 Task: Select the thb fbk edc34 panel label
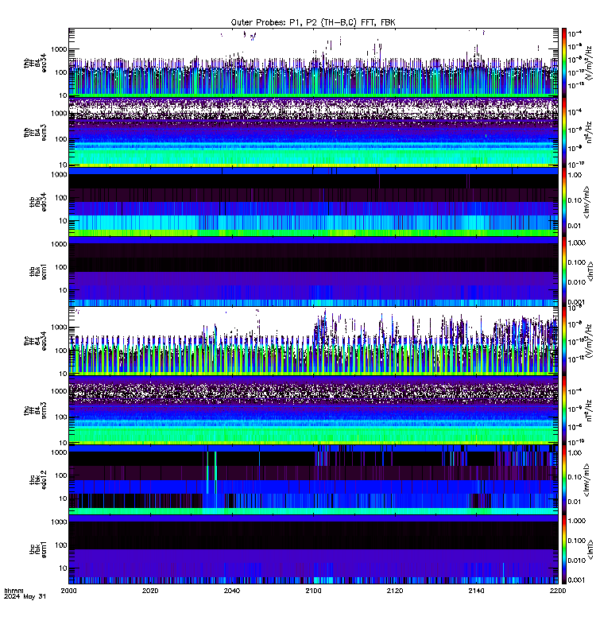(38, 202)
